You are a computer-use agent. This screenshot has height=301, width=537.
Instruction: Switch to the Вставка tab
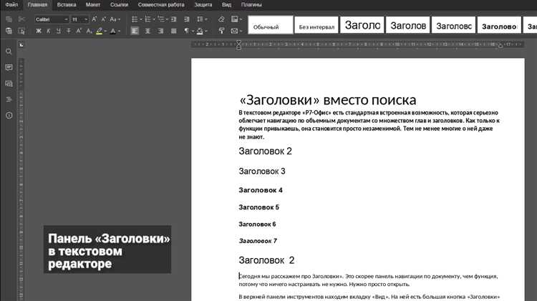coord(67,5)
